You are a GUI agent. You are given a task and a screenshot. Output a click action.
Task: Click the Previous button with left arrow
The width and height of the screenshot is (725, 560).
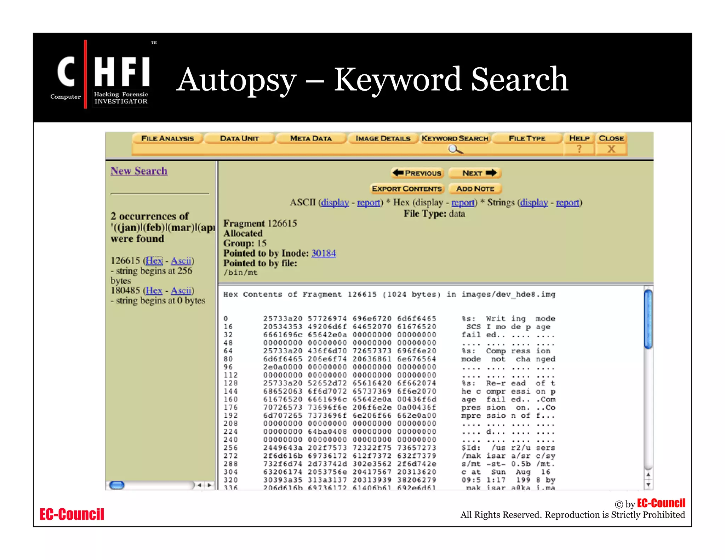pos(417,173)
